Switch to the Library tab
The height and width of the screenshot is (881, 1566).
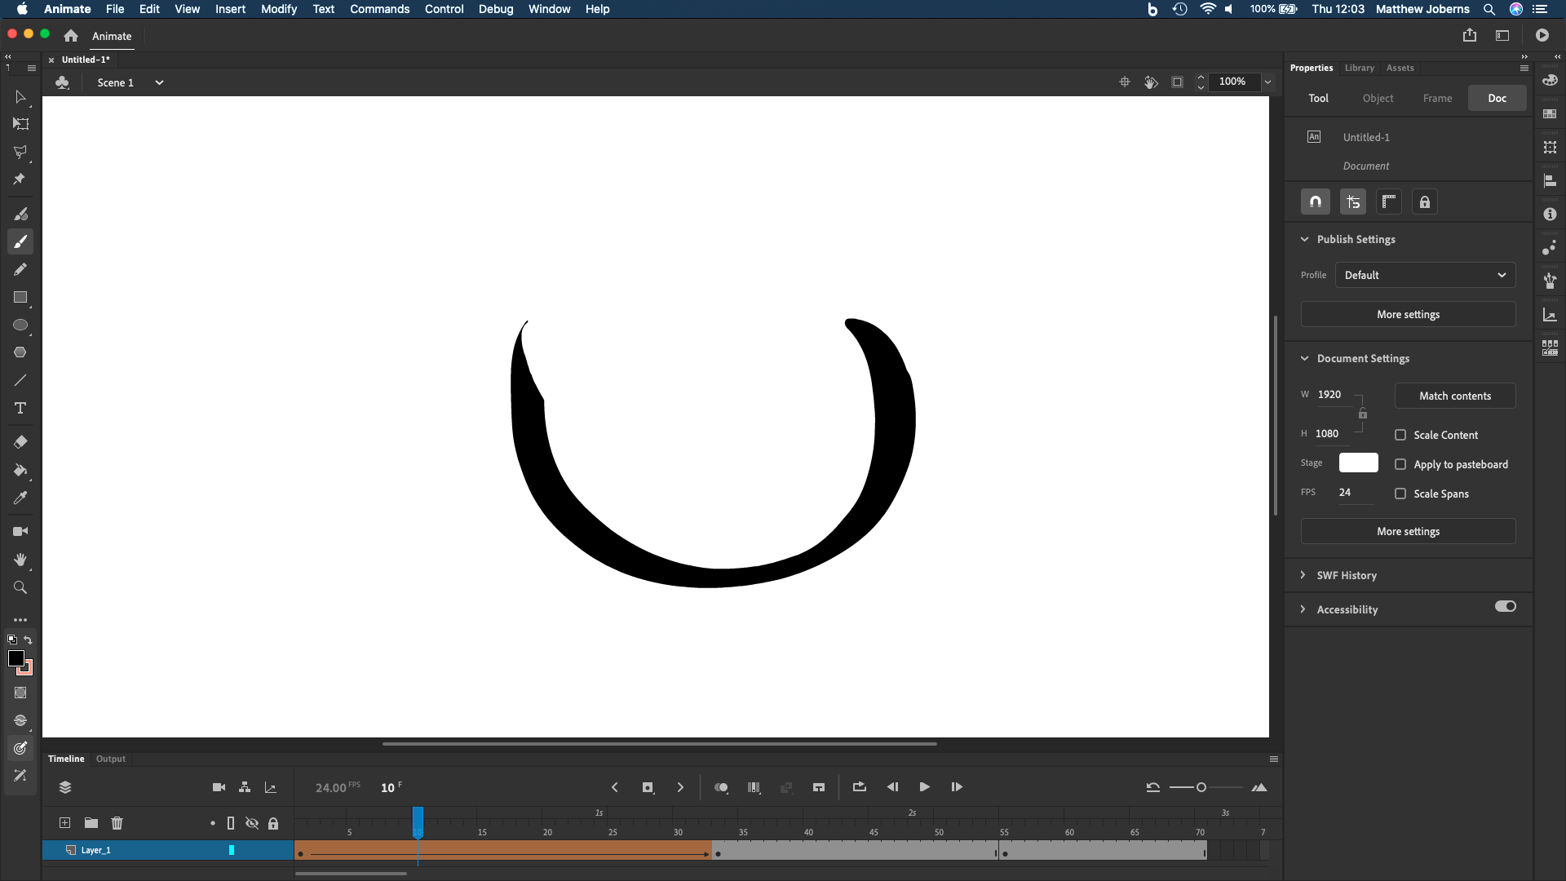click(x=1359, y=68)
